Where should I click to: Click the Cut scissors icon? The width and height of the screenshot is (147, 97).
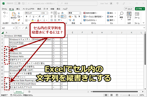coord(19,13)
